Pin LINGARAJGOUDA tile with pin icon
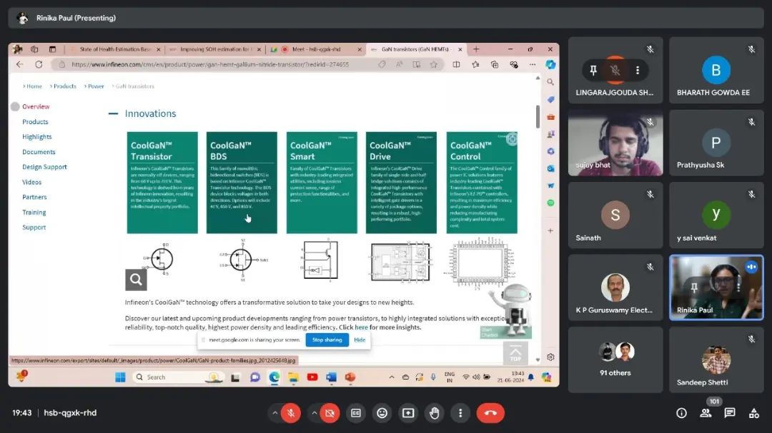The width and height of the screenshot is (772, 433). tap(593, 71)
